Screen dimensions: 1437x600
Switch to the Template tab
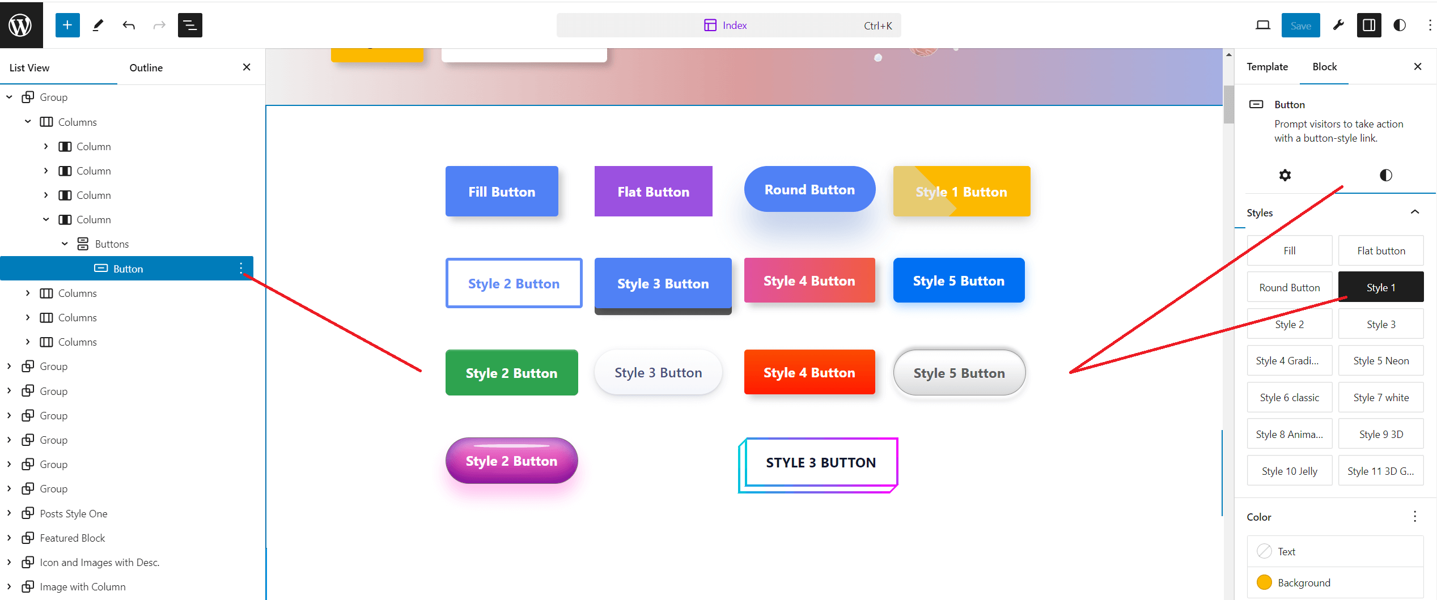[1267, 66]
